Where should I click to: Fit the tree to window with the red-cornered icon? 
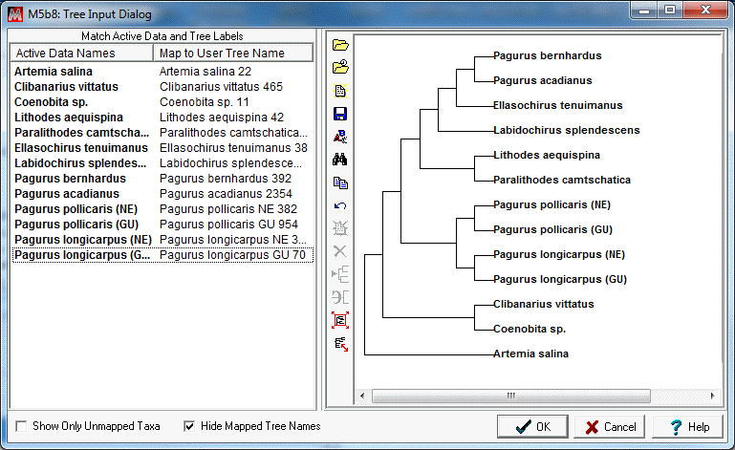(340, 320)
